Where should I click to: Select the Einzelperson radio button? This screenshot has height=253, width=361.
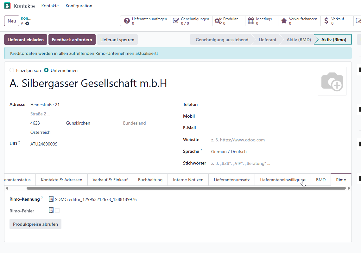click(12, 70)
